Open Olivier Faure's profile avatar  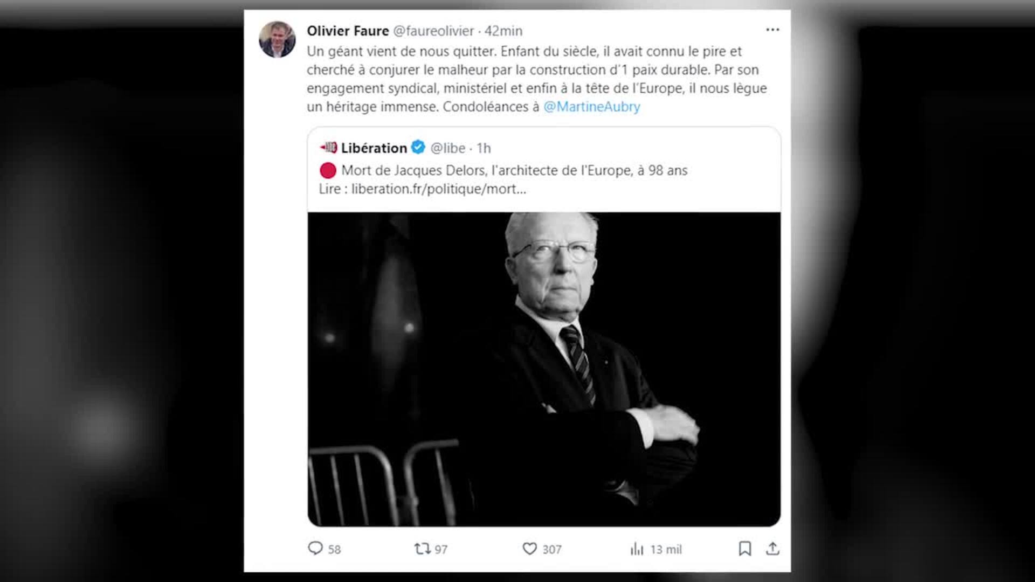[277, 39]
